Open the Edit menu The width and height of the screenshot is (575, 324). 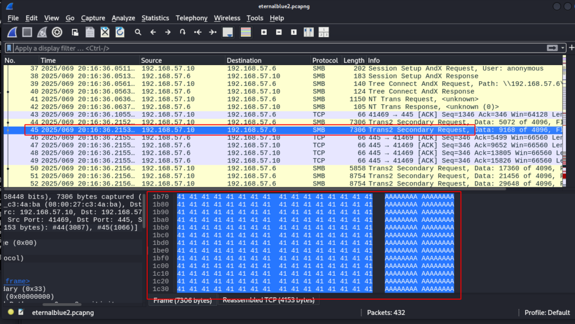(31, 18)
